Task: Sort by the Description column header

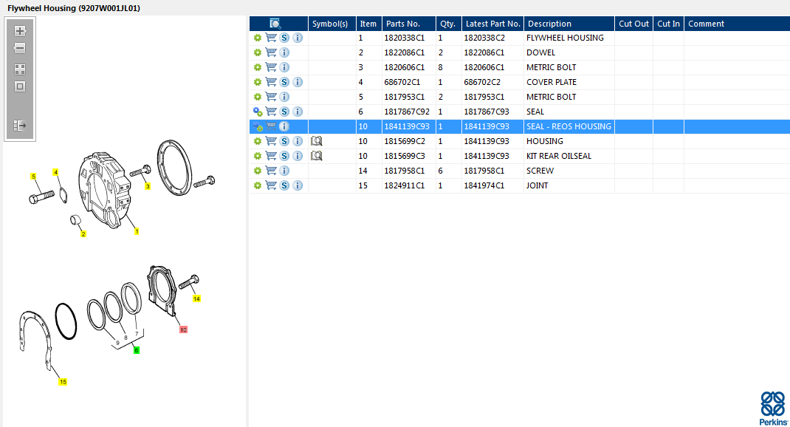Action: (569, 24)
